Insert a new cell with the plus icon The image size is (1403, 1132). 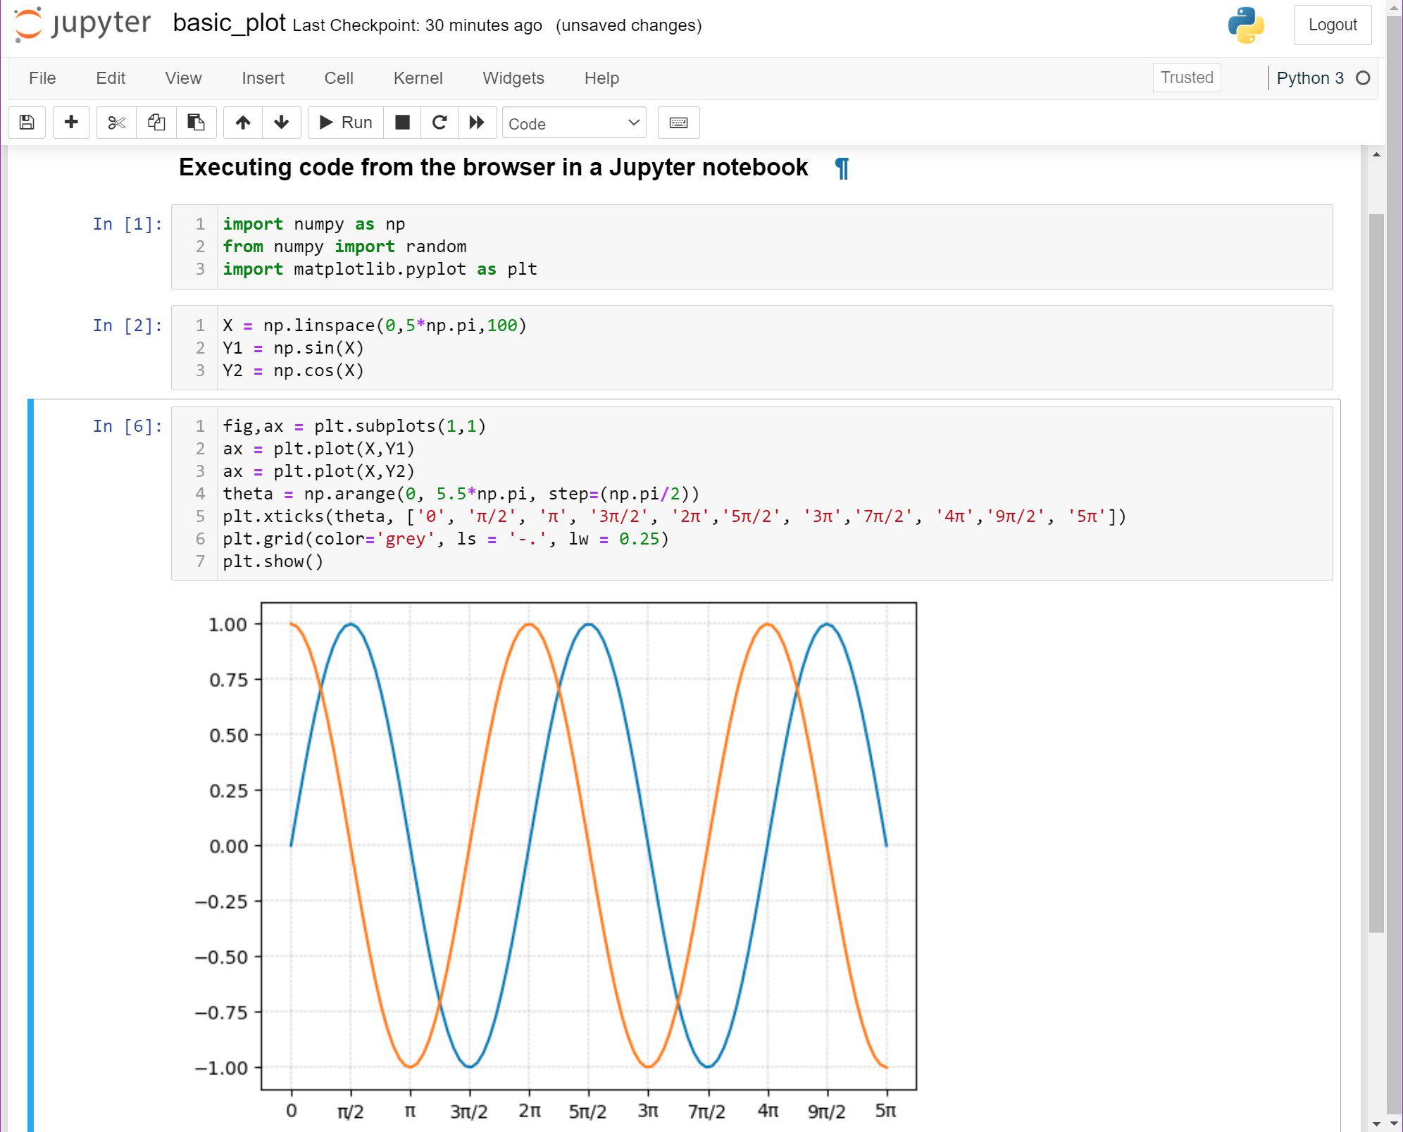[x=71, y=122]
